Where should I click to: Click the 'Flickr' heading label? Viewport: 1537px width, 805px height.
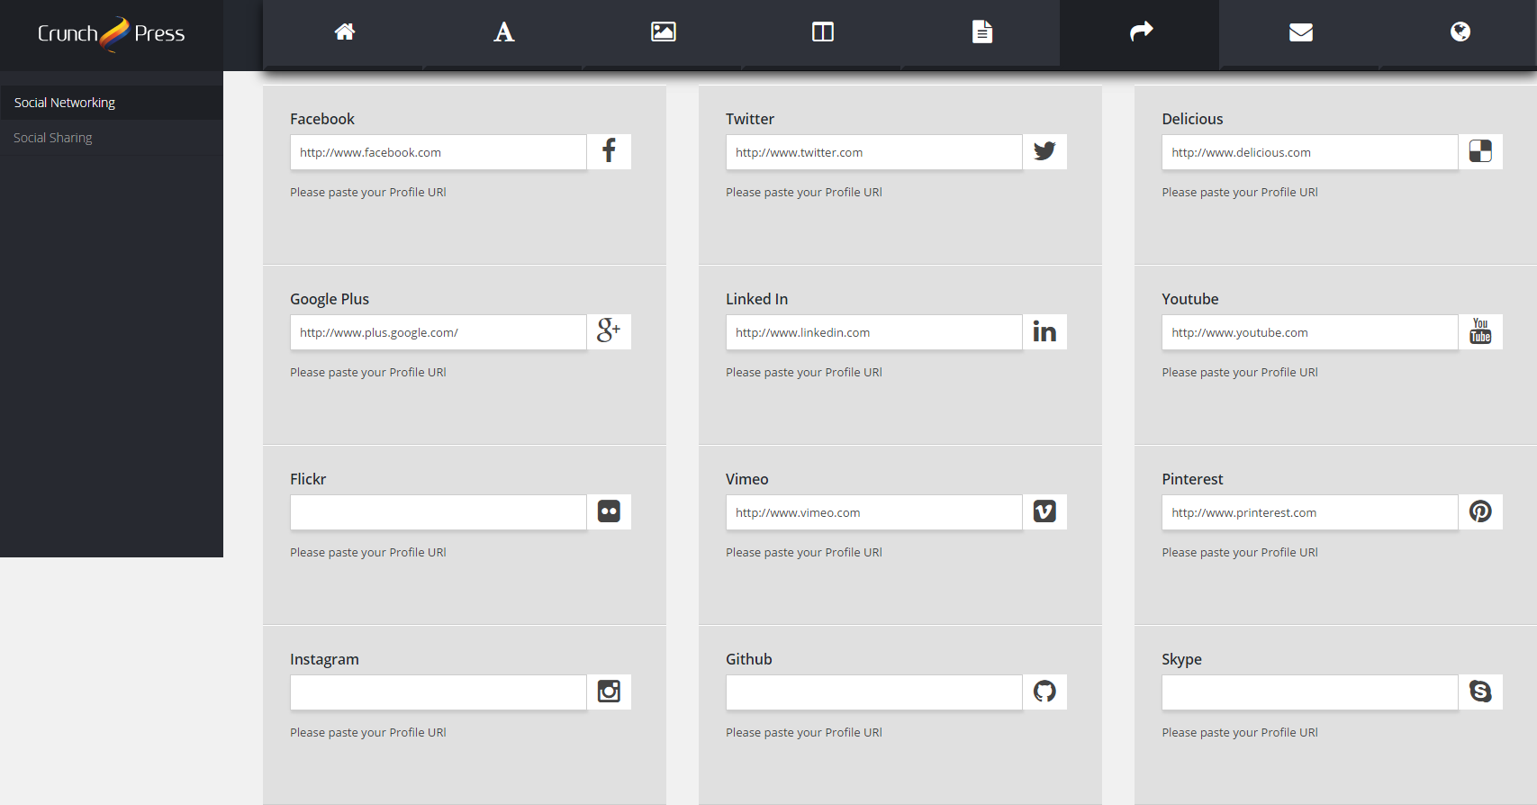308,479
